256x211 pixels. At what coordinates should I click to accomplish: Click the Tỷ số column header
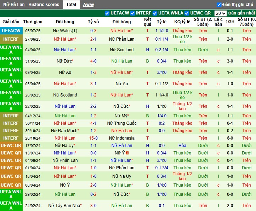coord(93,22)
